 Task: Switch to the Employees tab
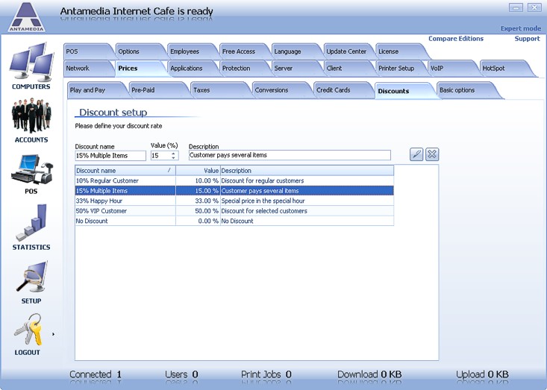tap(191, 51)
